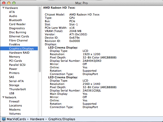
Task: Click the Device ID value 0x679e
Action: pos(75,38)
